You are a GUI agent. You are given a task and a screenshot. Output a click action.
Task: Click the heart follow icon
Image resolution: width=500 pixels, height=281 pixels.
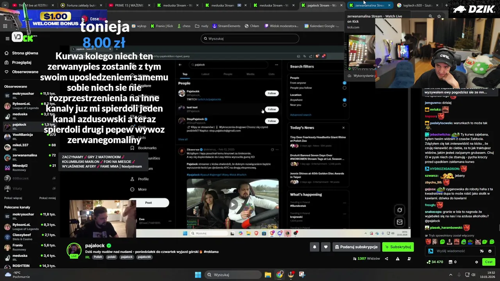(x=326, y=247)
